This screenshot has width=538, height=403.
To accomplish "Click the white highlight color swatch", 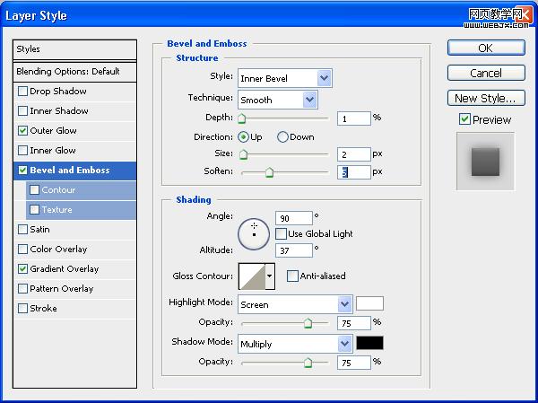I will [x=369, y=303].
